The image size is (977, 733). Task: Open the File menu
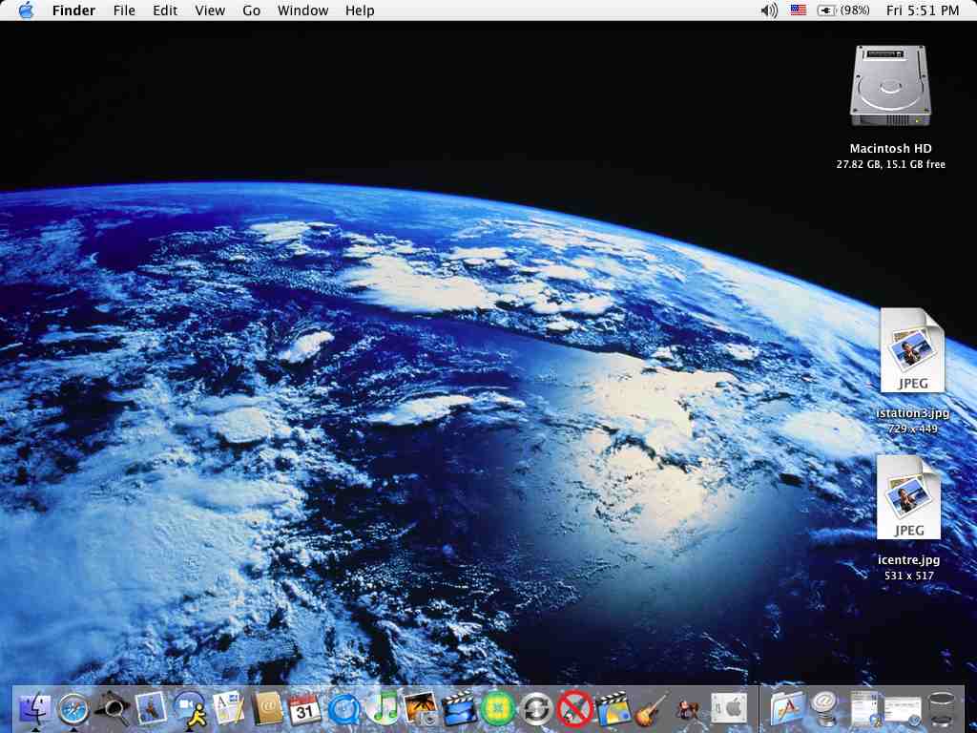click(124, 10)
